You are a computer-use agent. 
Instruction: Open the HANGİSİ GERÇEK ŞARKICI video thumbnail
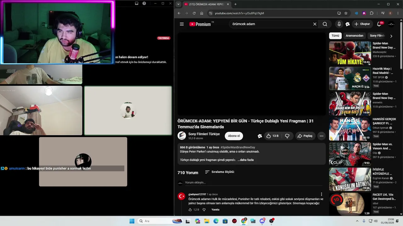coord(350,129)
